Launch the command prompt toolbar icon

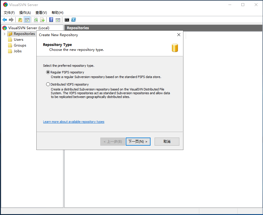(67, 20)
